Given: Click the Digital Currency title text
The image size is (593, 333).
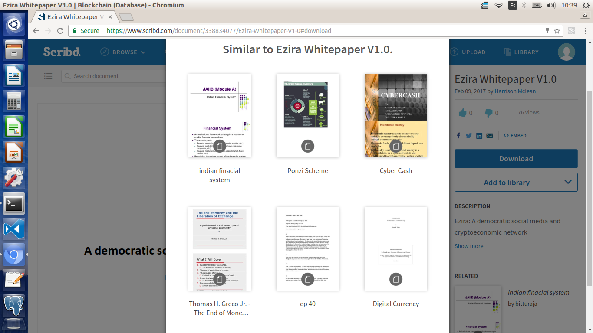Looking at the screenshot, I should tap(396, 304).
